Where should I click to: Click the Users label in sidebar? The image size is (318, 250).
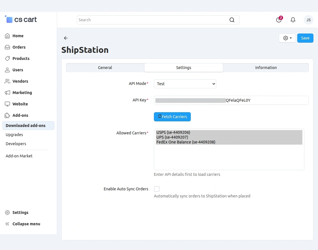[x=18, y=70]
